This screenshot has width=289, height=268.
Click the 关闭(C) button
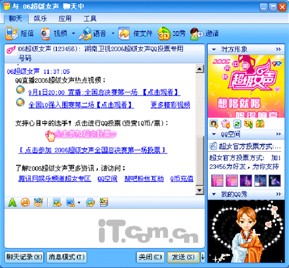click(x=150, y=257)
